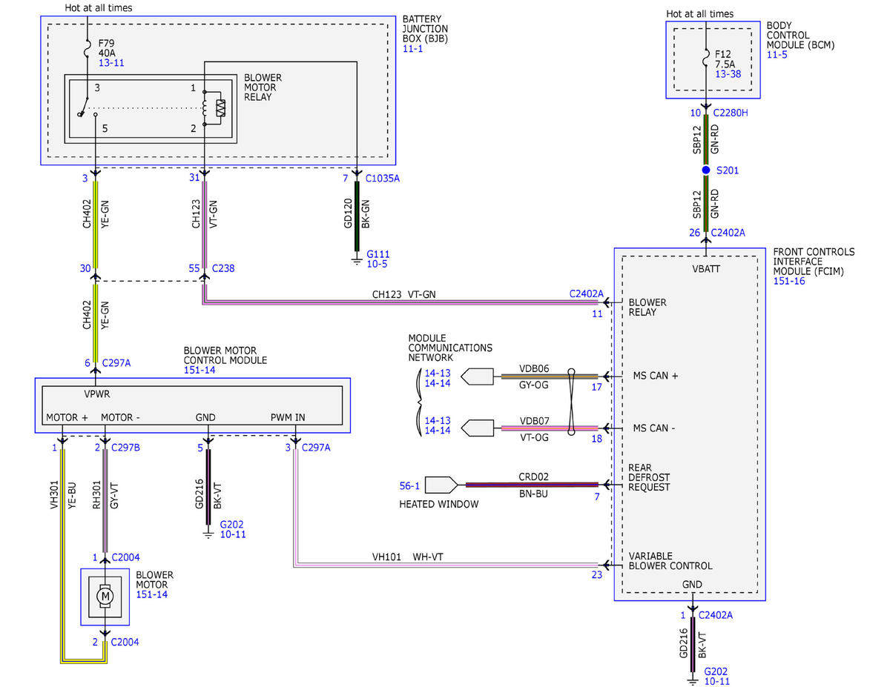890x687 pixels.
Task: Open the 10-5 reference under G111
Action: click(x=377, y=264)
